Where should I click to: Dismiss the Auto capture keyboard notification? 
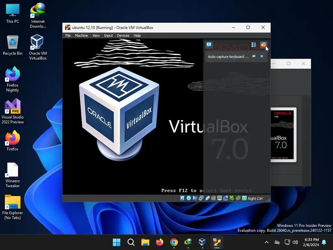tap(262, 56)
